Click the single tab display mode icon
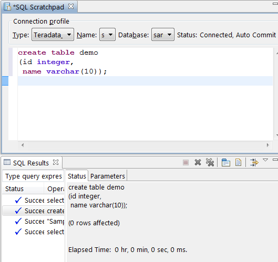Viewport: 278px width, 262px height. pos(225,162)
